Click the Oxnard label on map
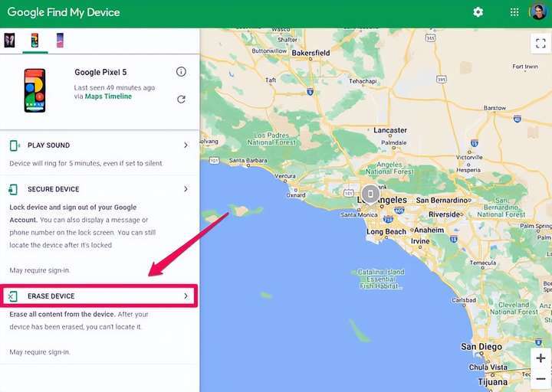Viewport: 552px width, 392px height. click(x=296, y=195)
